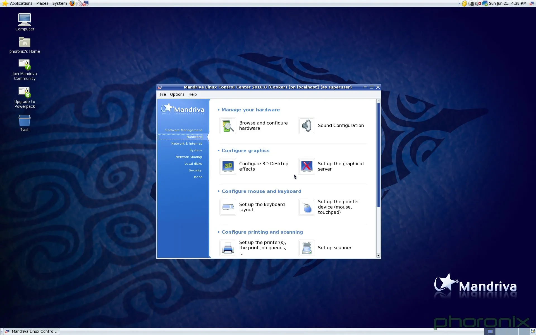Screen dimensions: 536x335
Task: Open the printer setup icon
Action: [228, 248]
